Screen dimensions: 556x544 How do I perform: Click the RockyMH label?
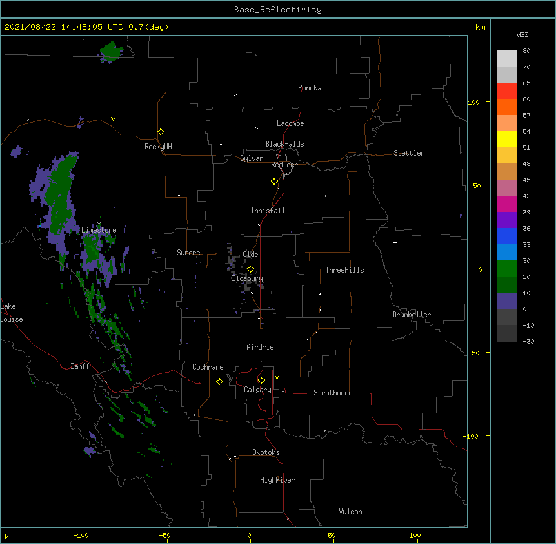point(158,147)
